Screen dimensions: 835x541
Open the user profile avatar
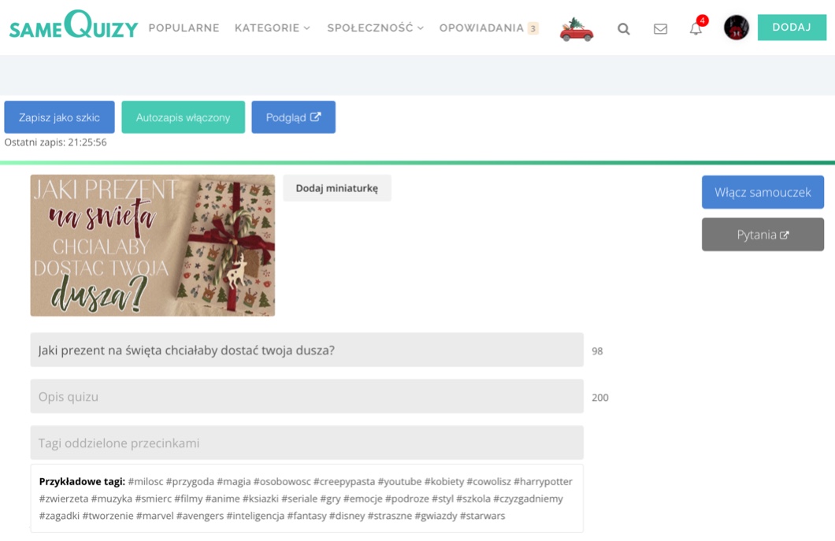(737, 27)
